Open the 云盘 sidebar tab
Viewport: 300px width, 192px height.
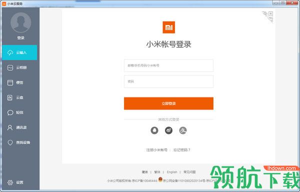click(x=19, y=97)
